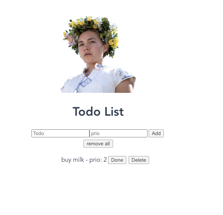
Task: Place cursor in the Todo placeholder box
Action: (x=60, y=134)
